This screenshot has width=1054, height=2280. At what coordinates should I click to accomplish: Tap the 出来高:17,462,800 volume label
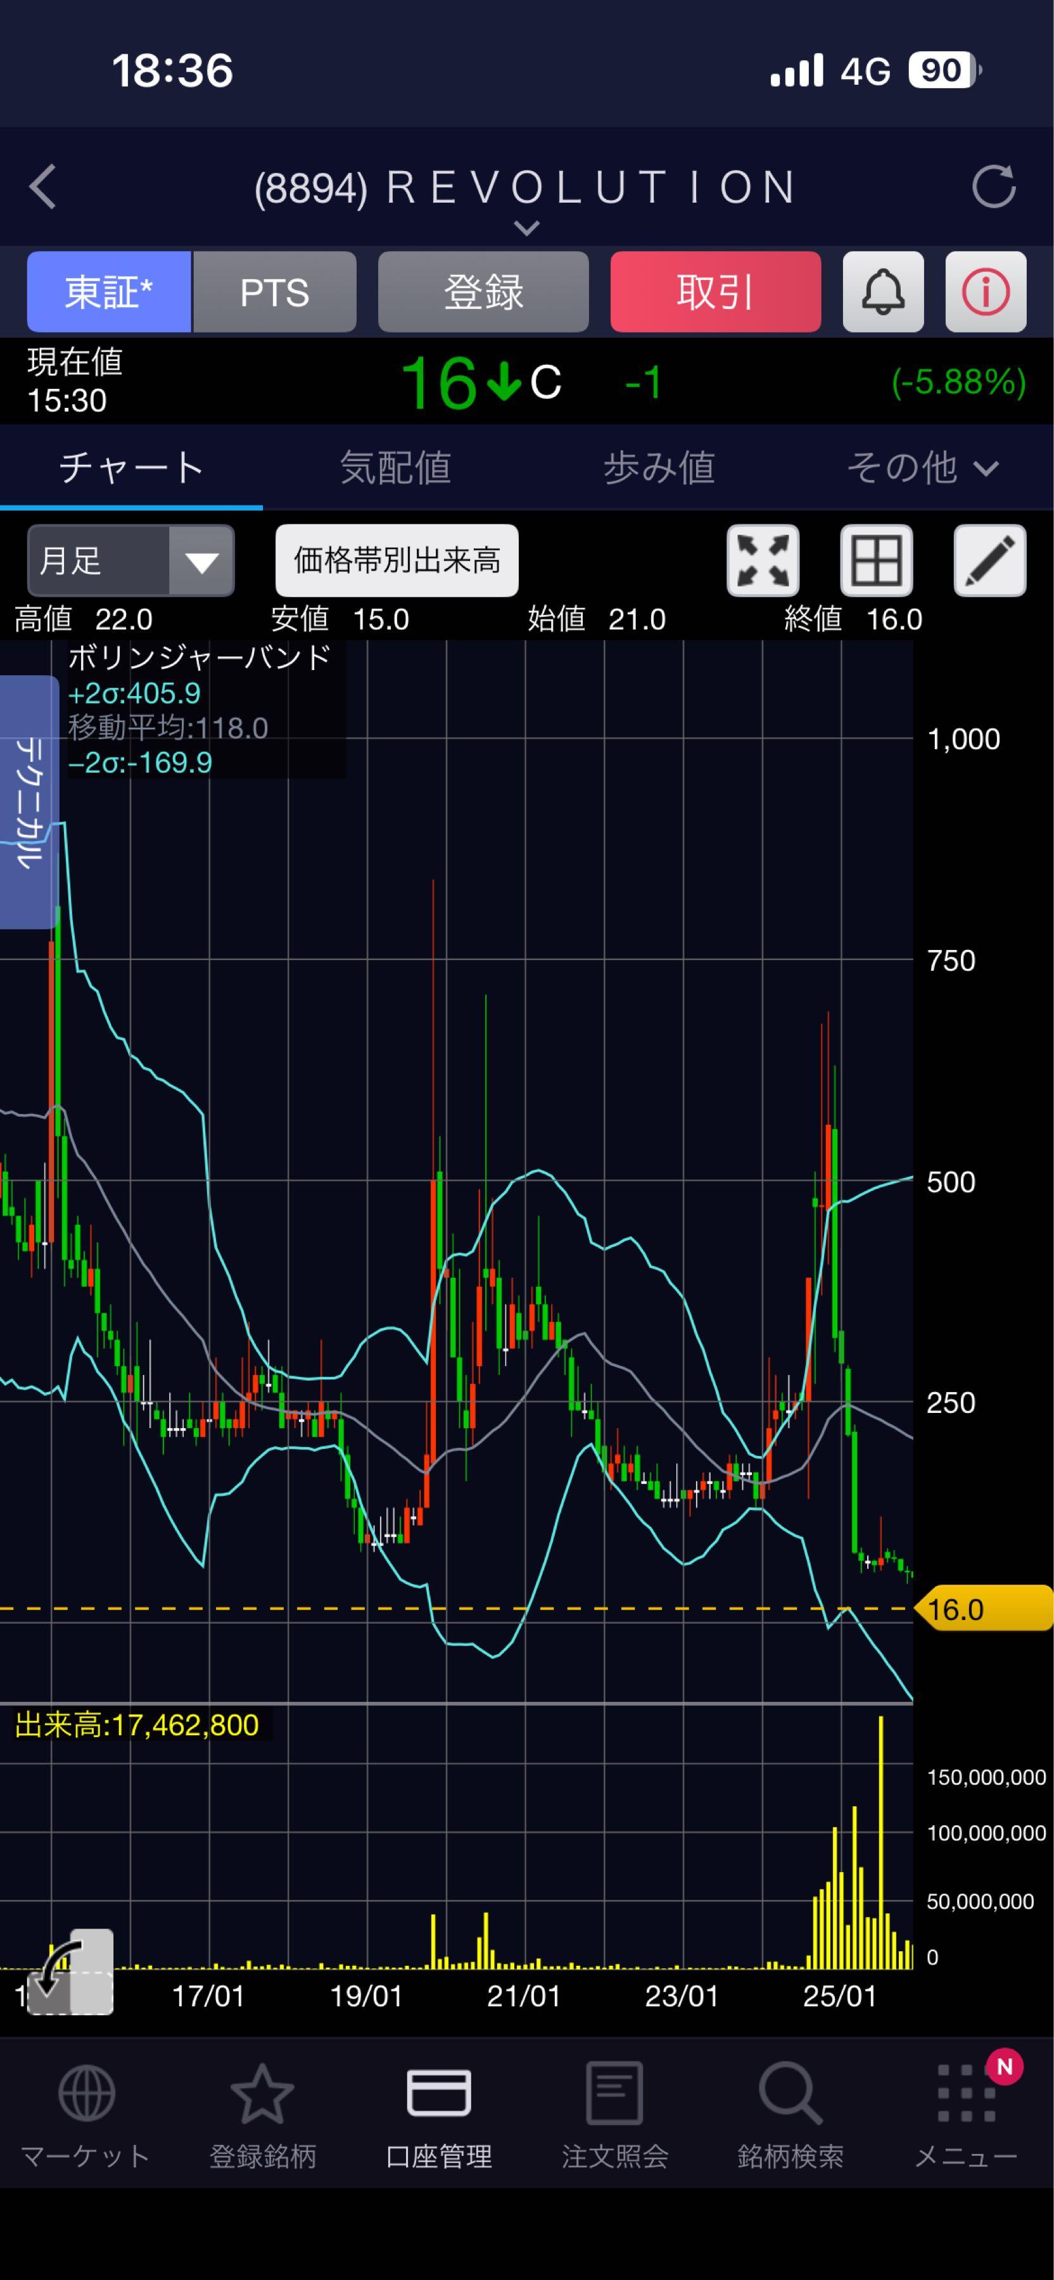pyautogui.click(x=137, y=1725)
